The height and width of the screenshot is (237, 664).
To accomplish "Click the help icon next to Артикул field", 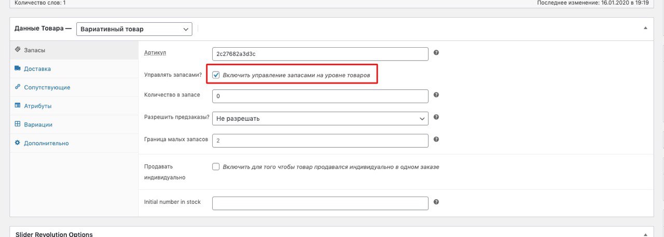I will [436, 53].
